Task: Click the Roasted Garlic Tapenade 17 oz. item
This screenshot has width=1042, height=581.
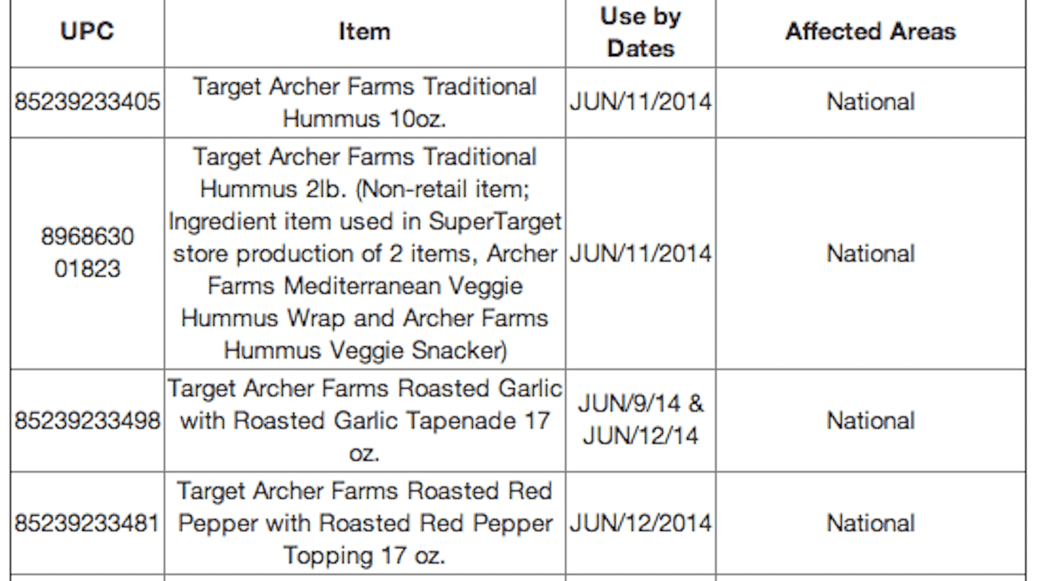Action: click(x=364, y=421)
